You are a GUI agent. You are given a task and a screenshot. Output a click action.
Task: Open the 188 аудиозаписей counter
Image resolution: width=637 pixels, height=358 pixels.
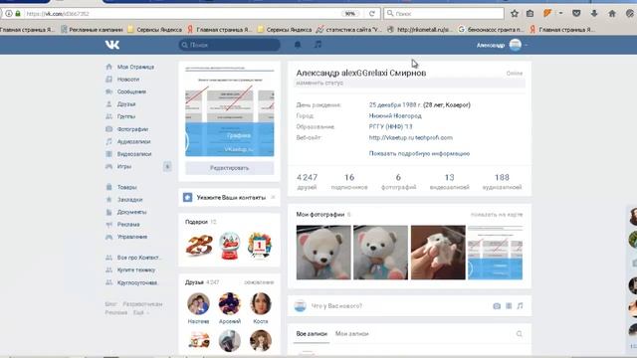[502, 181]
